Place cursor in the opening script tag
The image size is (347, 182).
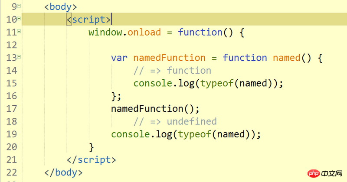click(88, 19)
